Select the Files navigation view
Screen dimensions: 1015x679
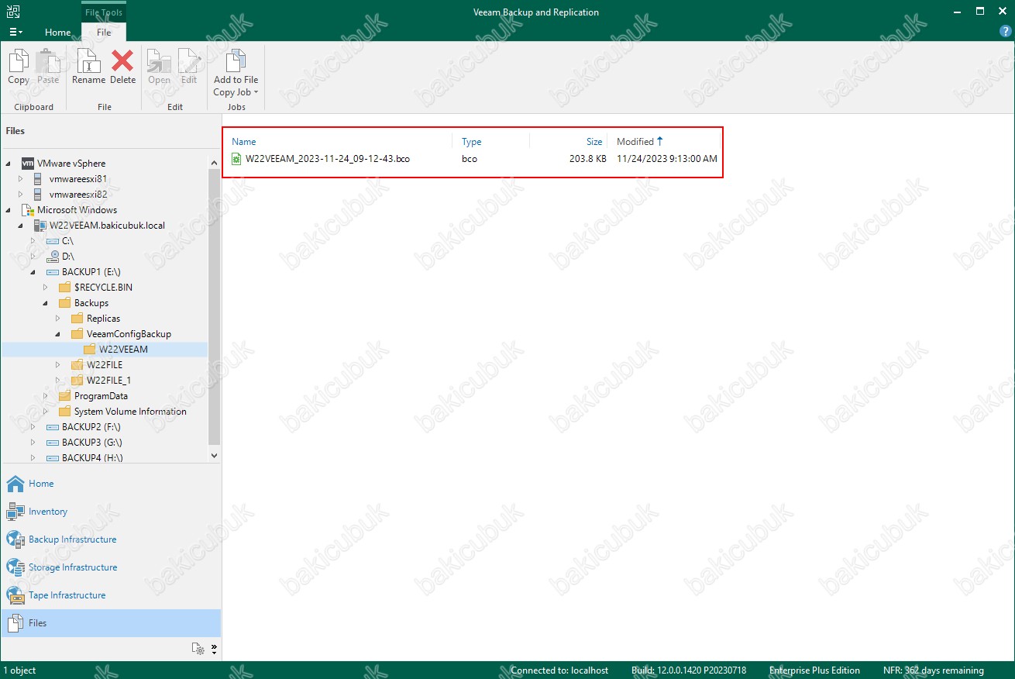[111, 623]
